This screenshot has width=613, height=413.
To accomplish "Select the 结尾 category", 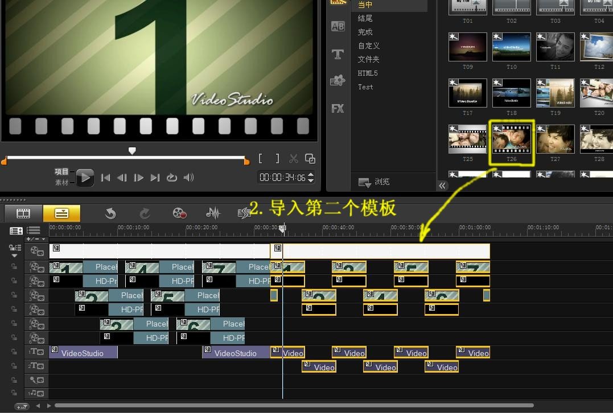I will [x=365, y=18].
